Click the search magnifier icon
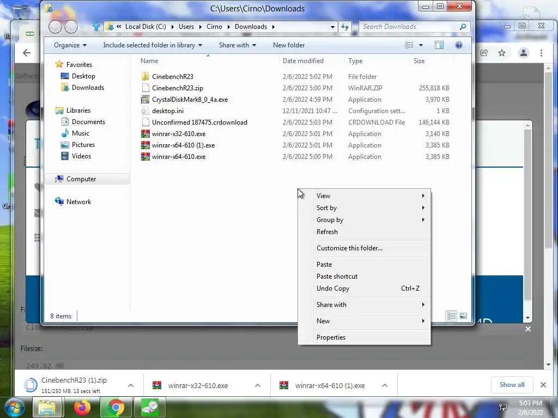The width and height of the screenshot is (558, 418). [463, 27]
